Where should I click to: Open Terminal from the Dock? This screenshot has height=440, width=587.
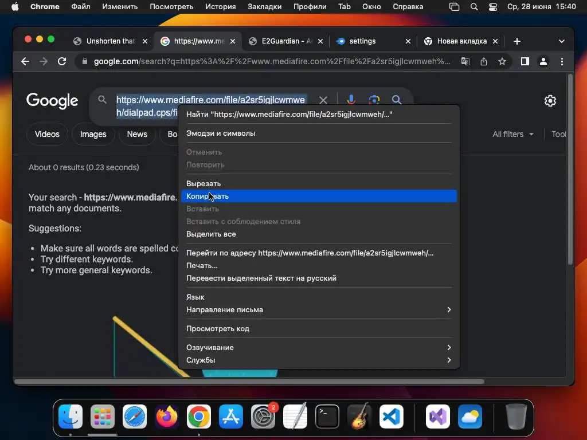(327, 417)
